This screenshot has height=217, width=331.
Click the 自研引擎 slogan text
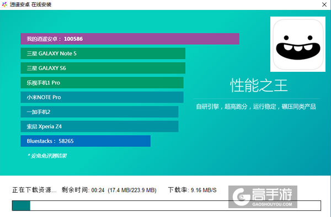point(256,107)
